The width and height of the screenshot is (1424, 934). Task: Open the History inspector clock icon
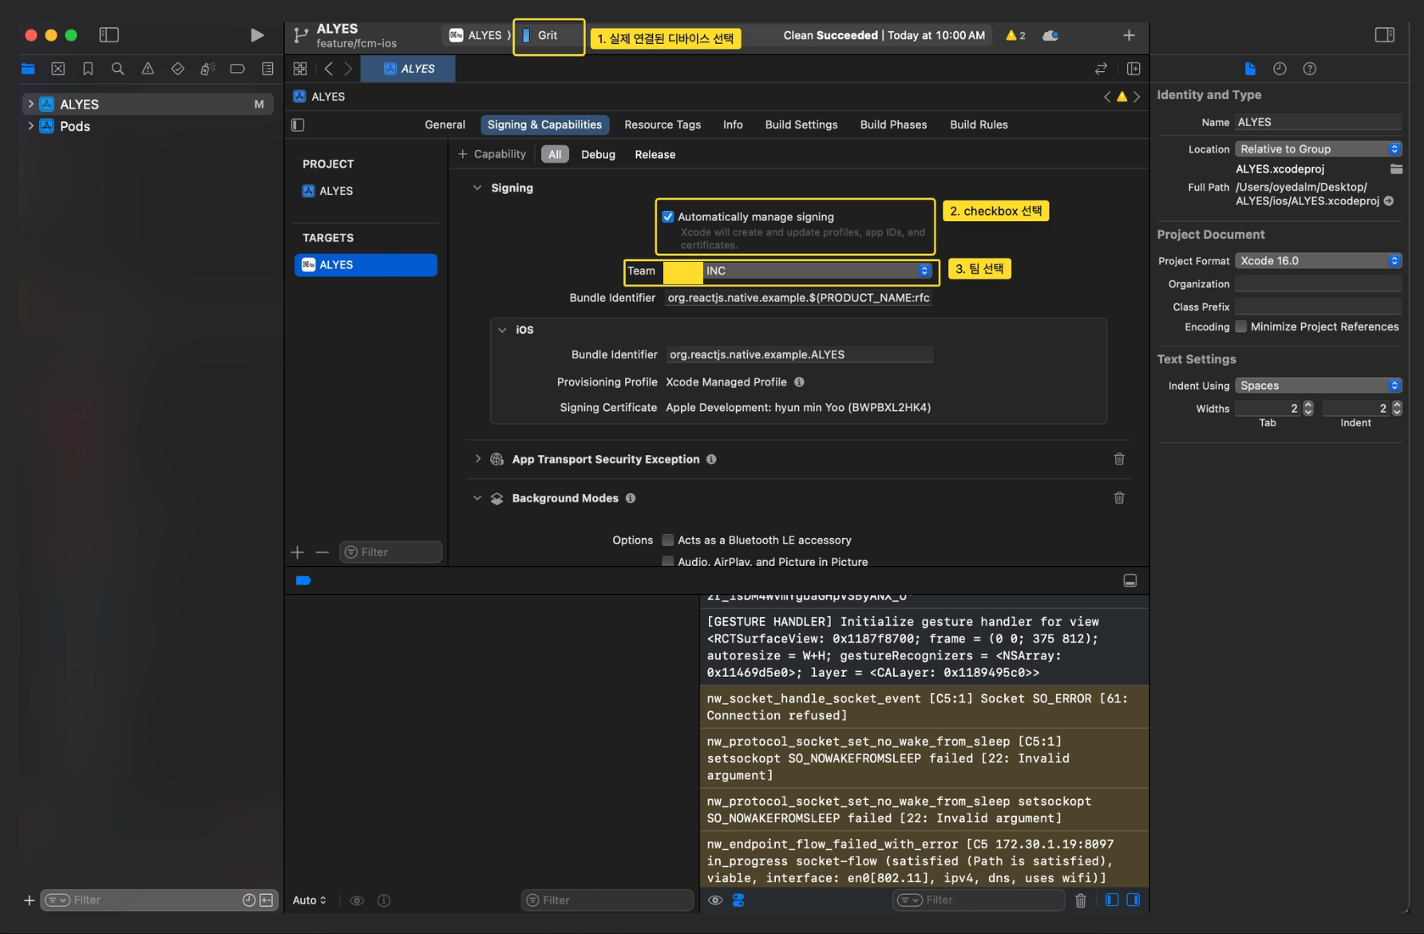click(1280, 69)
